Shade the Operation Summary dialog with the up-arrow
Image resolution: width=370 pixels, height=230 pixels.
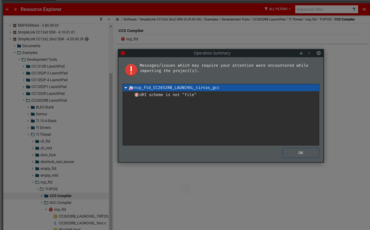[x=301, y=53]
